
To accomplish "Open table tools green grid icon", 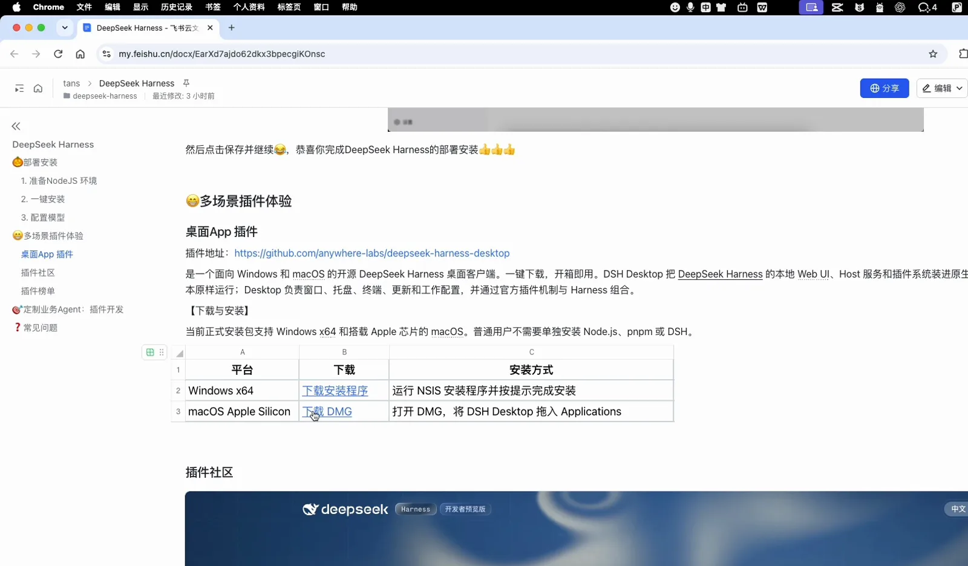I will point(150,352).
